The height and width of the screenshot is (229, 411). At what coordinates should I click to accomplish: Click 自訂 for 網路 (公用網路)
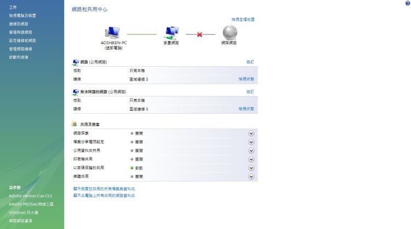click(x=250, y=62)
